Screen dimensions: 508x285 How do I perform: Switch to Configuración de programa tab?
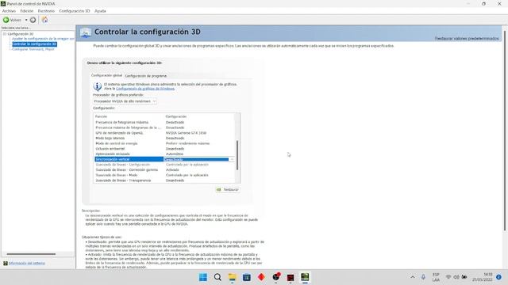pos(146,76)
